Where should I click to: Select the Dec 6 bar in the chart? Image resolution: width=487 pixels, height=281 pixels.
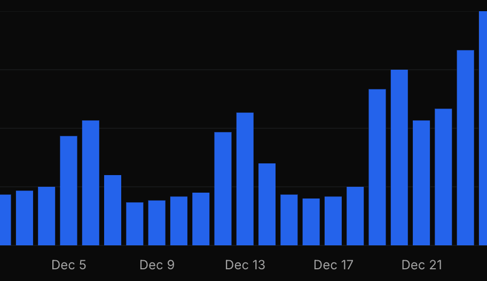(x=91, y=183)
